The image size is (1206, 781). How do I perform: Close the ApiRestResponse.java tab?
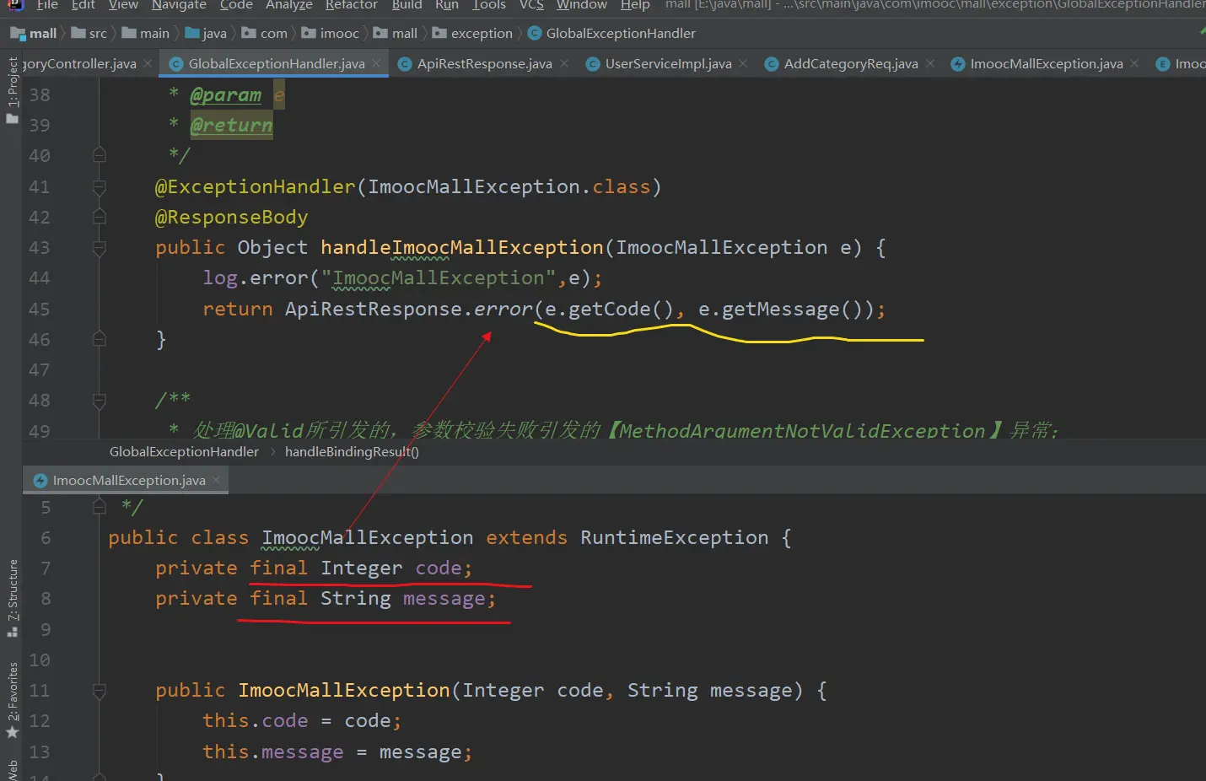564,63
